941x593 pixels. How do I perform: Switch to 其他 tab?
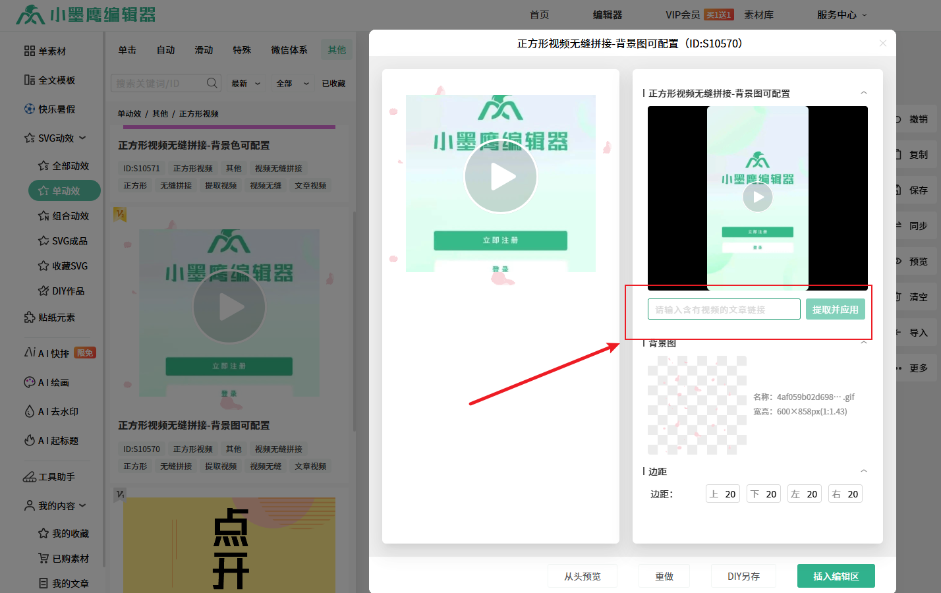pos(337,49)
